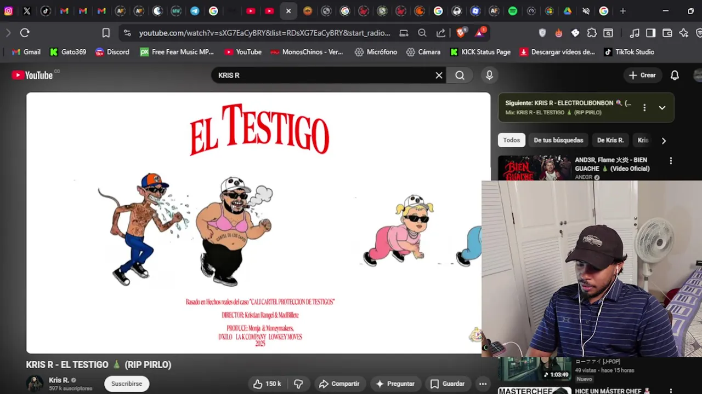Close the current YouTube browser tab
Screen dimensions: 702x394
[288, 11]
